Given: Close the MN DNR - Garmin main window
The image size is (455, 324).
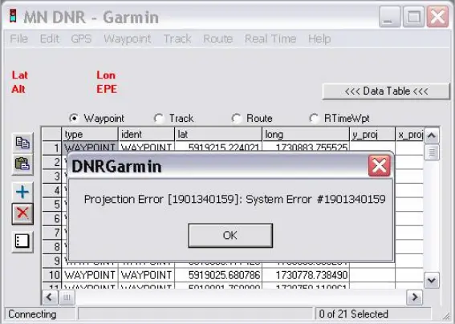Looking at the screenshot, I should [x=437, y=17].
